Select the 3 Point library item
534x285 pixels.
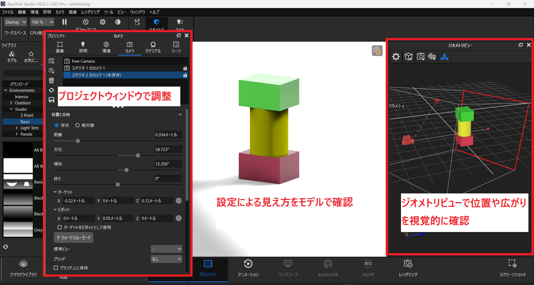(x=27, y=115)
